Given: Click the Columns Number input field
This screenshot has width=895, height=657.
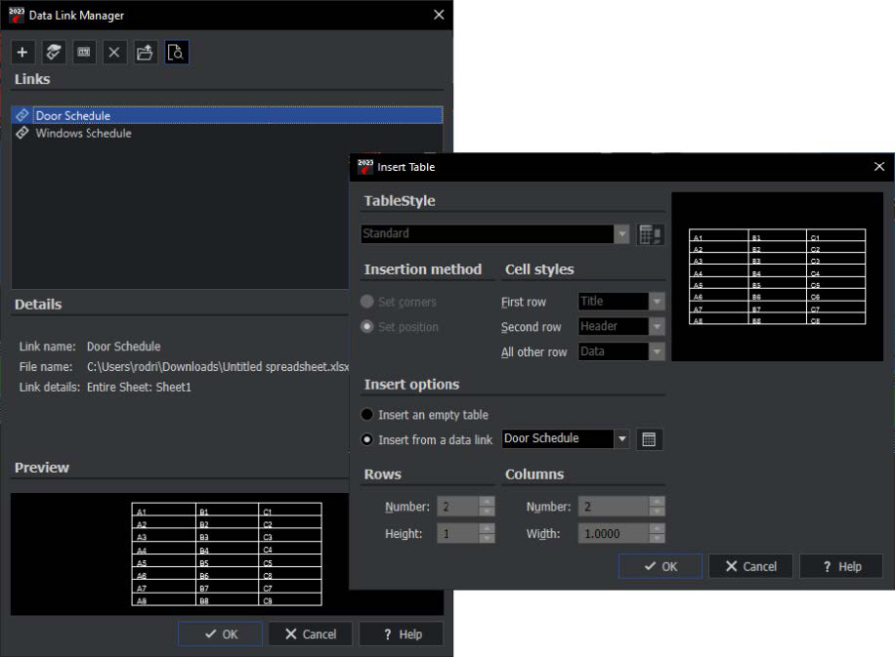Looking at the screenshot, I should point(615,507).
